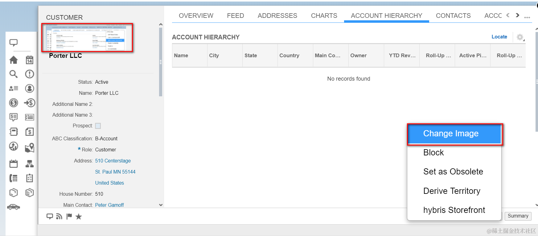The width and height of the screenshot is (538, 236).
Task: Click the stacked boxes icon
Action: tap(30, 193)
